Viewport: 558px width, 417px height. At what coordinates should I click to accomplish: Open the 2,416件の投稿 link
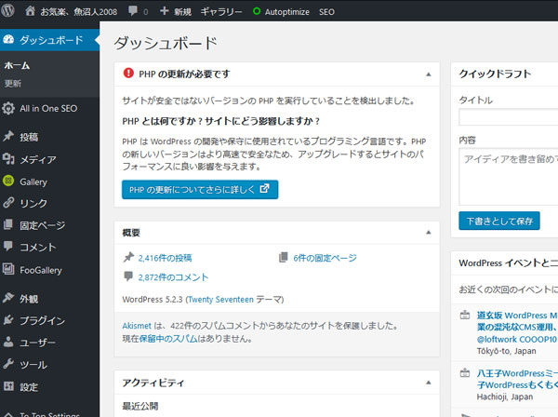point(165,258)
